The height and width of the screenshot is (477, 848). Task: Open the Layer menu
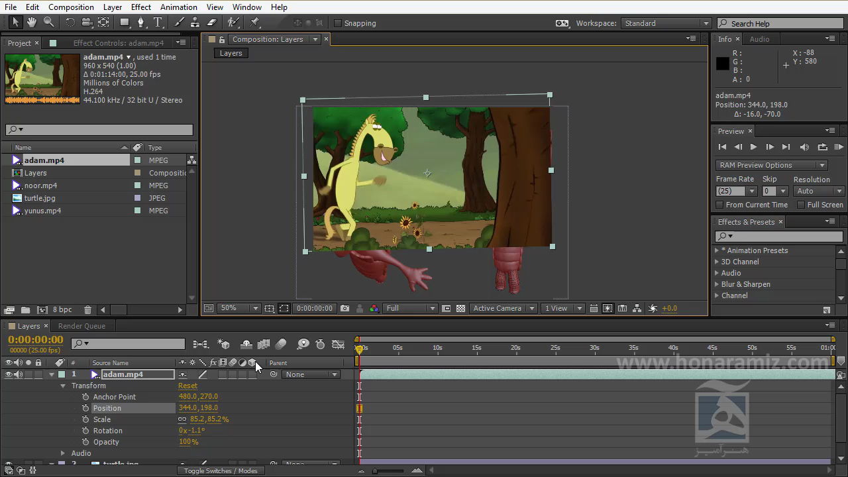click(x=113, y=7)
